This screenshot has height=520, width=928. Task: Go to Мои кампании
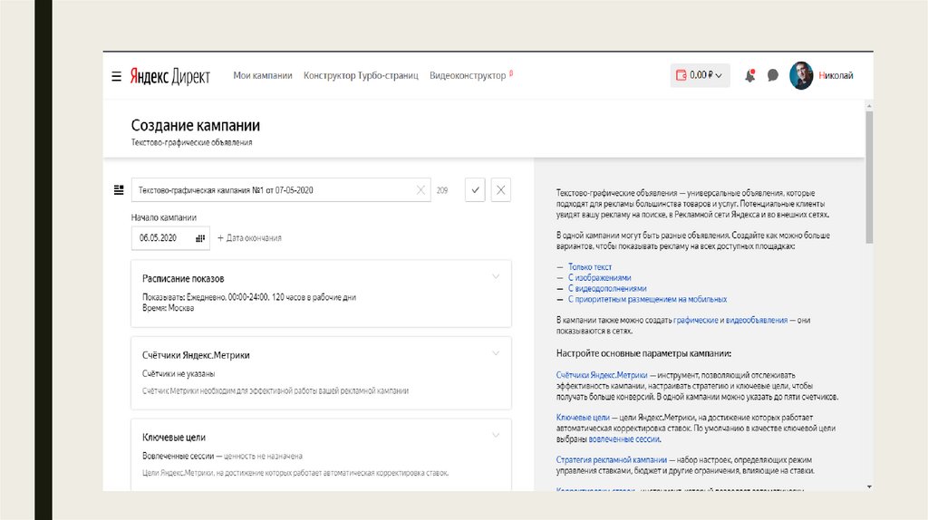point(262,76)
